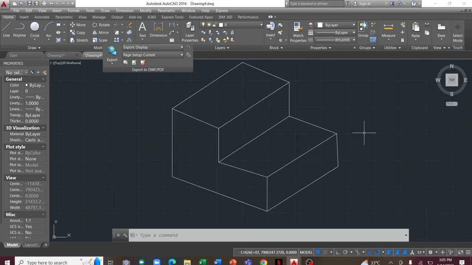This screenshot has height=265, width=472.
Task: Click the Insert block tool
Action: point(271,30)
